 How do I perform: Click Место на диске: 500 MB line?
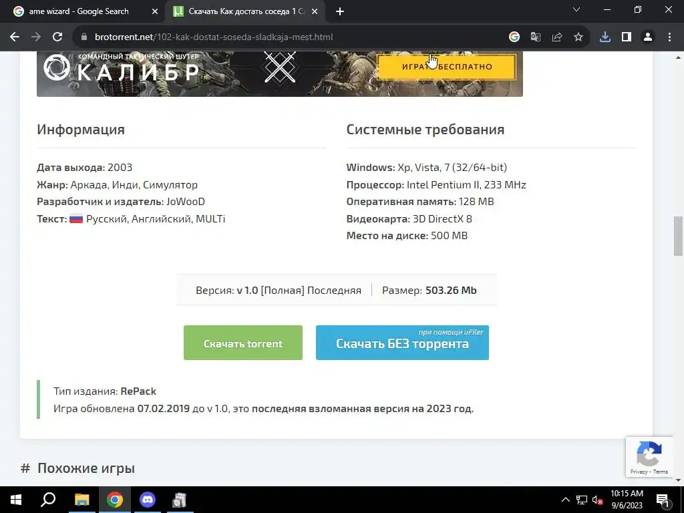click(x=407, y=236)
